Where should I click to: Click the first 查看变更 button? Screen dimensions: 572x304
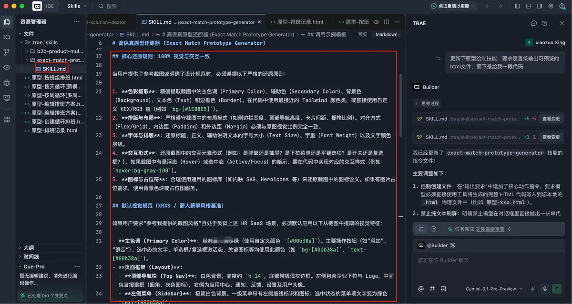552,119
